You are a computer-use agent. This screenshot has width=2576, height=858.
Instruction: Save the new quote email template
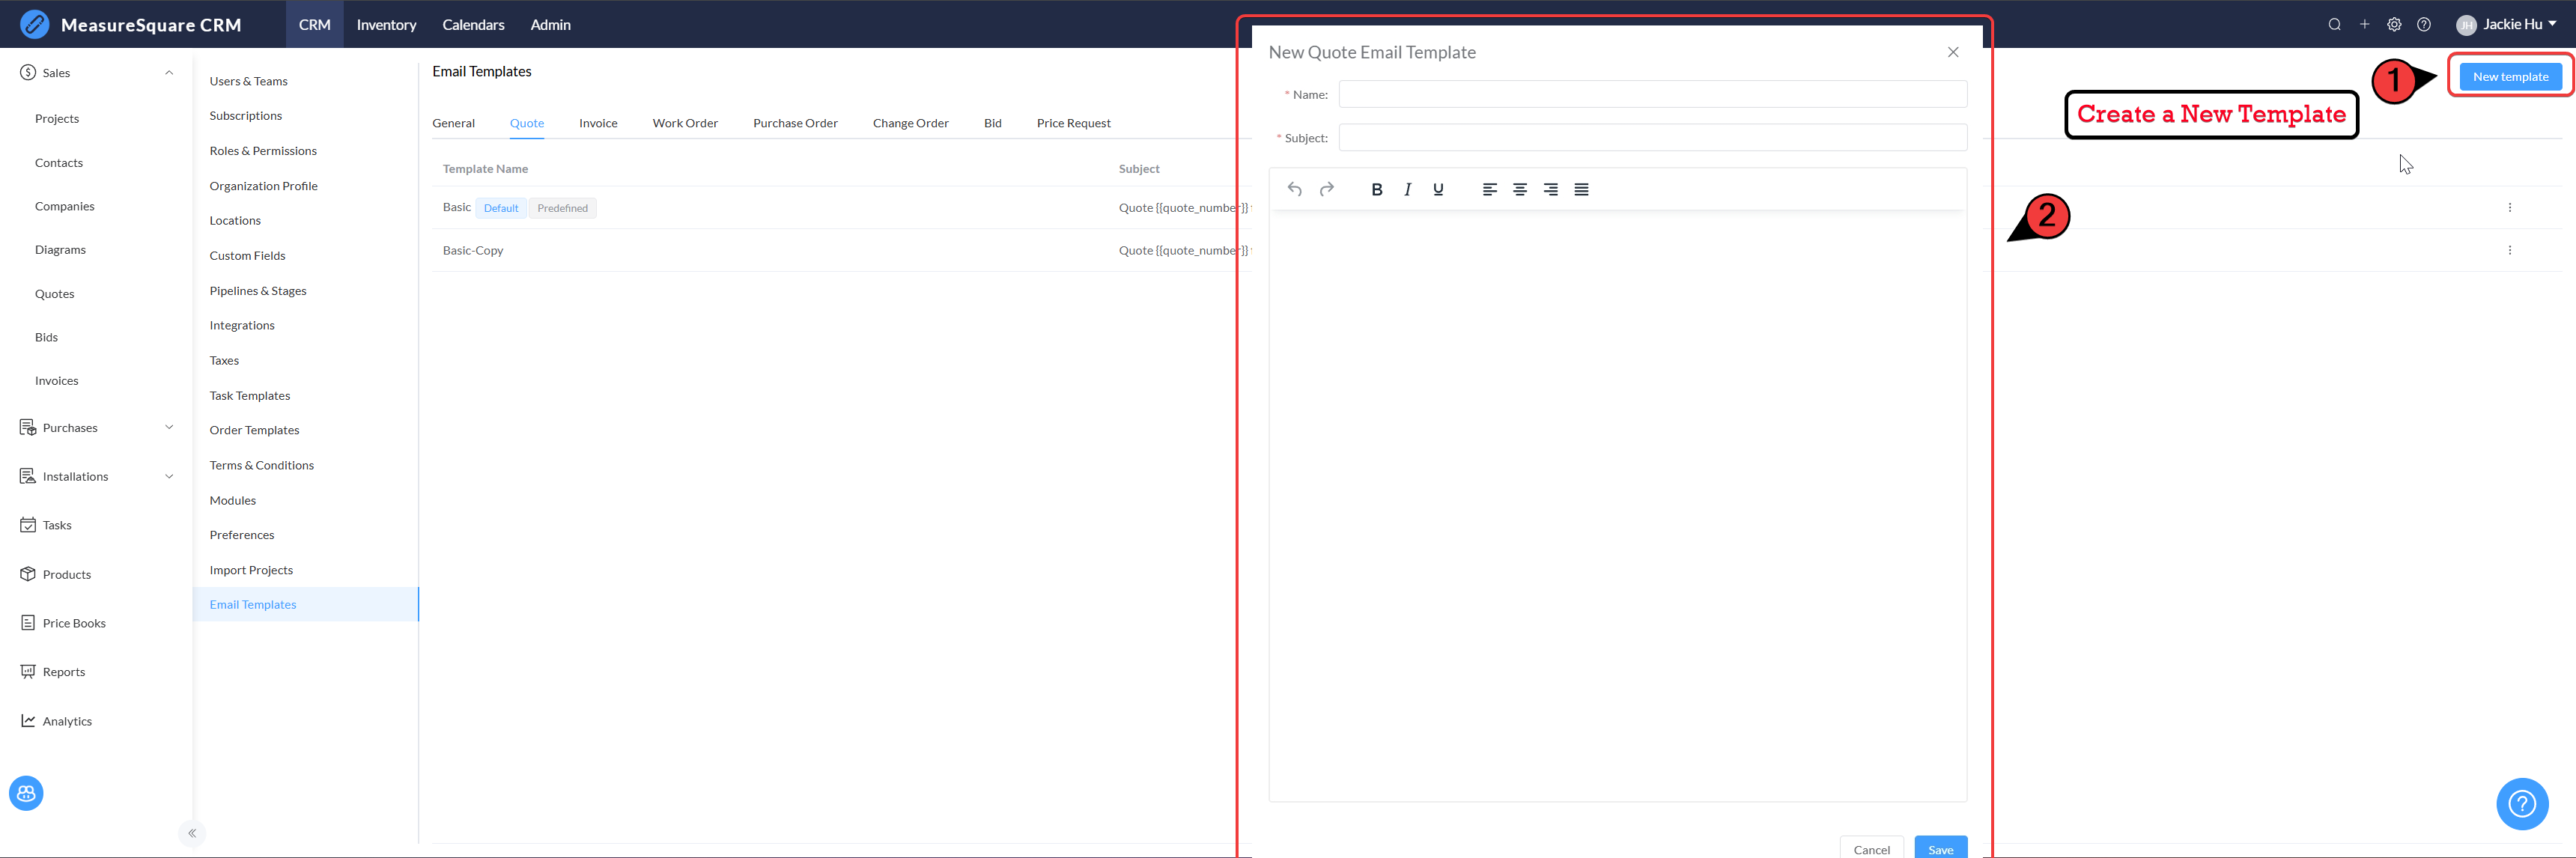pos(1940,848)
